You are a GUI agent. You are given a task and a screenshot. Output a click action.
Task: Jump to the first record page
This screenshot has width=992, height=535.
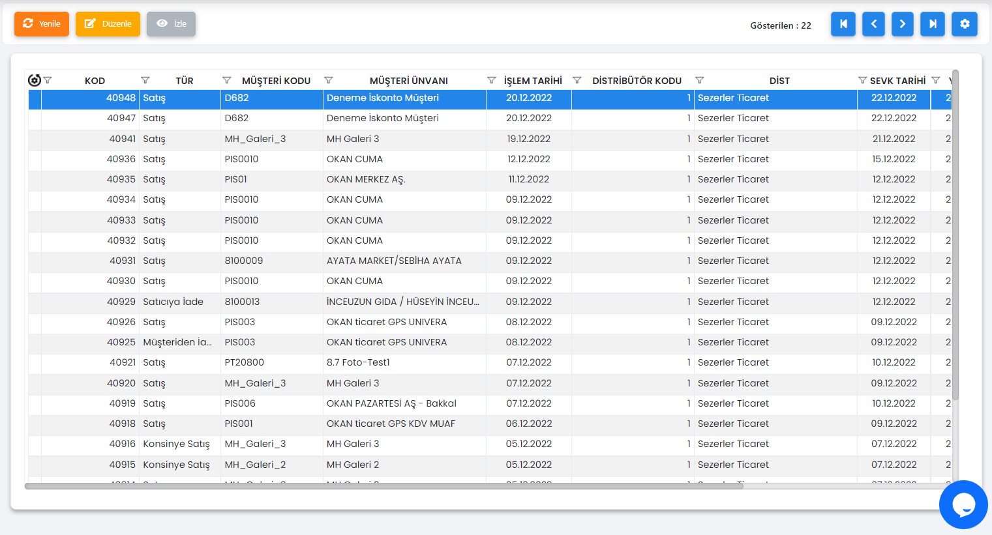point(843,24)
